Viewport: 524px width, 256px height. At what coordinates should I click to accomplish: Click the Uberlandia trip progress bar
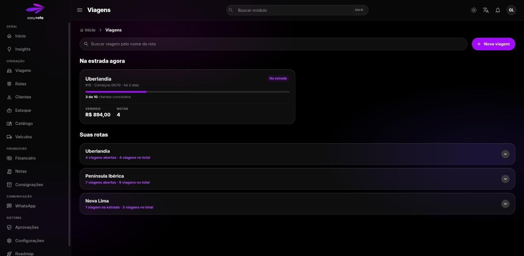click(x=187, y=92)
